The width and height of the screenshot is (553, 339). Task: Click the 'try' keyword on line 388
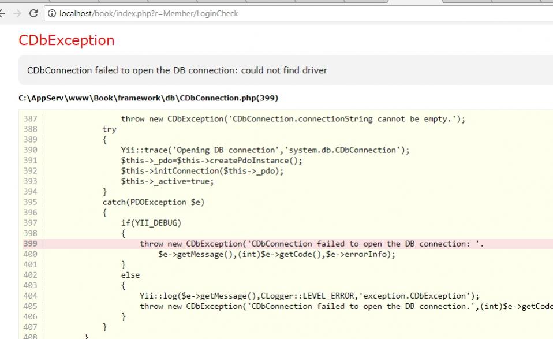109,129
